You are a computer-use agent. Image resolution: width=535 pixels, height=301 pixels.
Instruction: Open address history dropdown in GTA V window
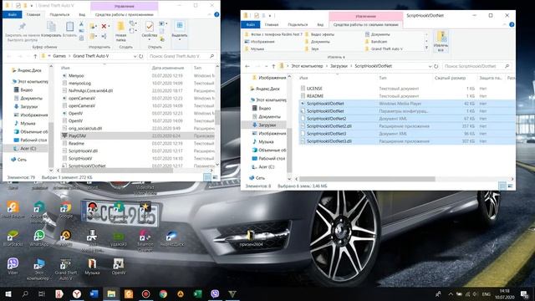click(x=135, y=56)
